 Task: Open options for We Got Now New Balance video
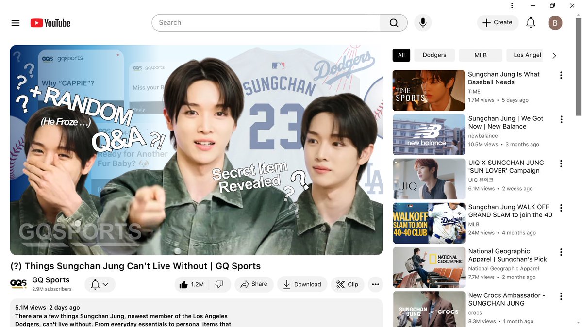pyautogui.click(x=561, y=119)
